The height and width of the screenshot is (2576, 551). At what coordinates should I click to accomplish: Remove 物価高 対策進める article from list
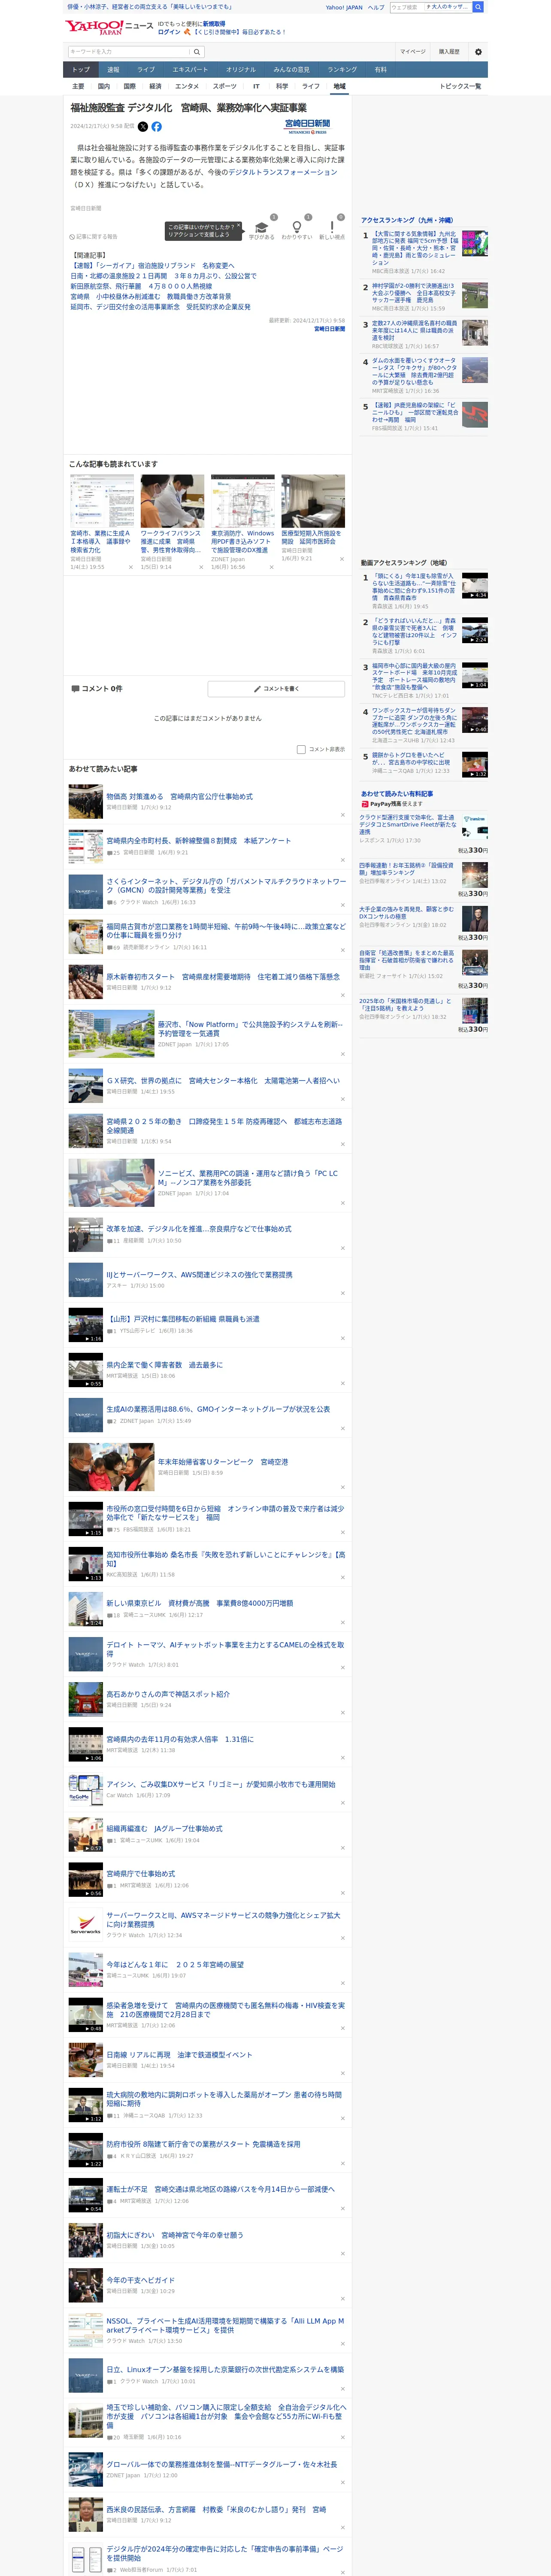click(343, 815)
